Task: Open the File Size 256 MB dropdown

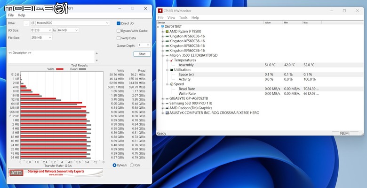Action: 41,38
